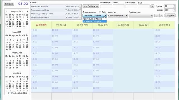The width and height of the screenshot is (179, 100).
Task: Clear the procedure with the X button
Action: click(161, 16)
